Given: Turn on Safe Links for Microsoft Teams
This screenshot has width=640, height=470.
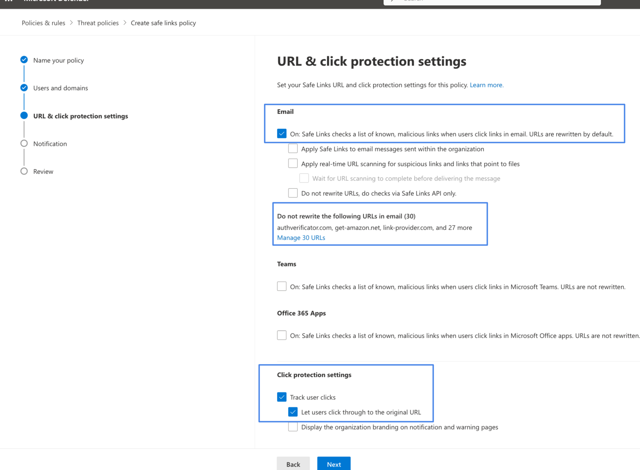Looking at the screenshot, I should [x=282, y=286].
